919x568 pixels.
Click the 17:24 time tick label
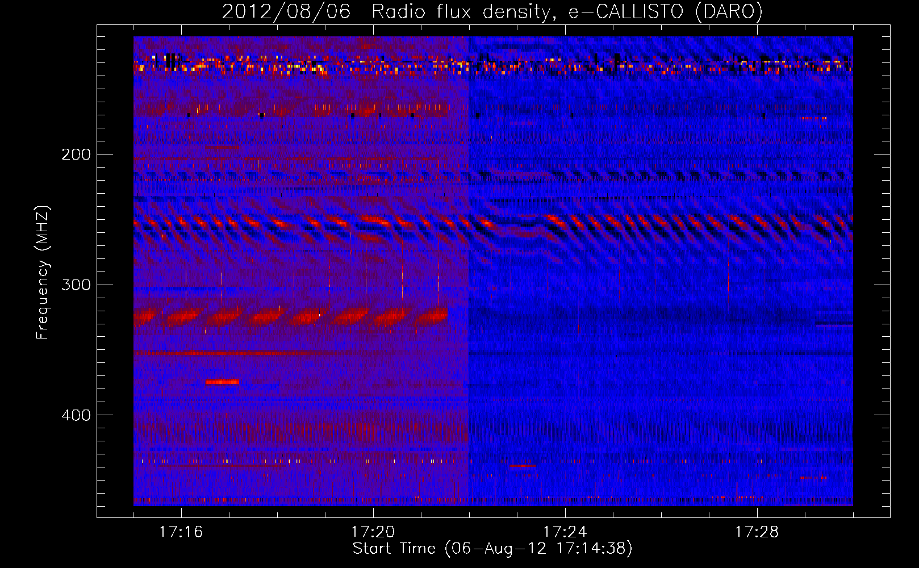point(565,532)
